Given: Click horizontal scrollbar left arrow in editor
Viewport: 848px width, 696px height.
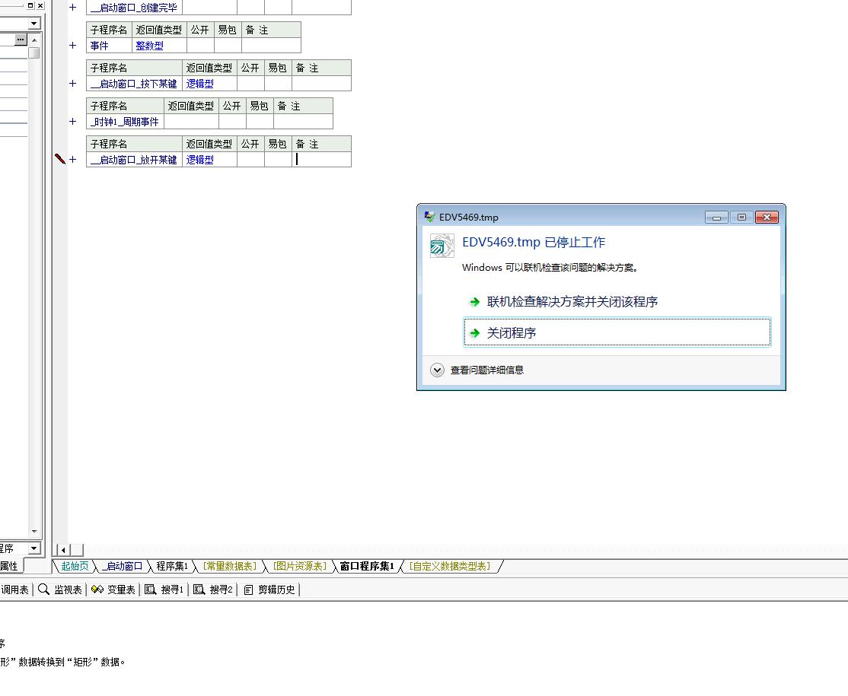Looking at the screenshot, I should tap(64, 550).
